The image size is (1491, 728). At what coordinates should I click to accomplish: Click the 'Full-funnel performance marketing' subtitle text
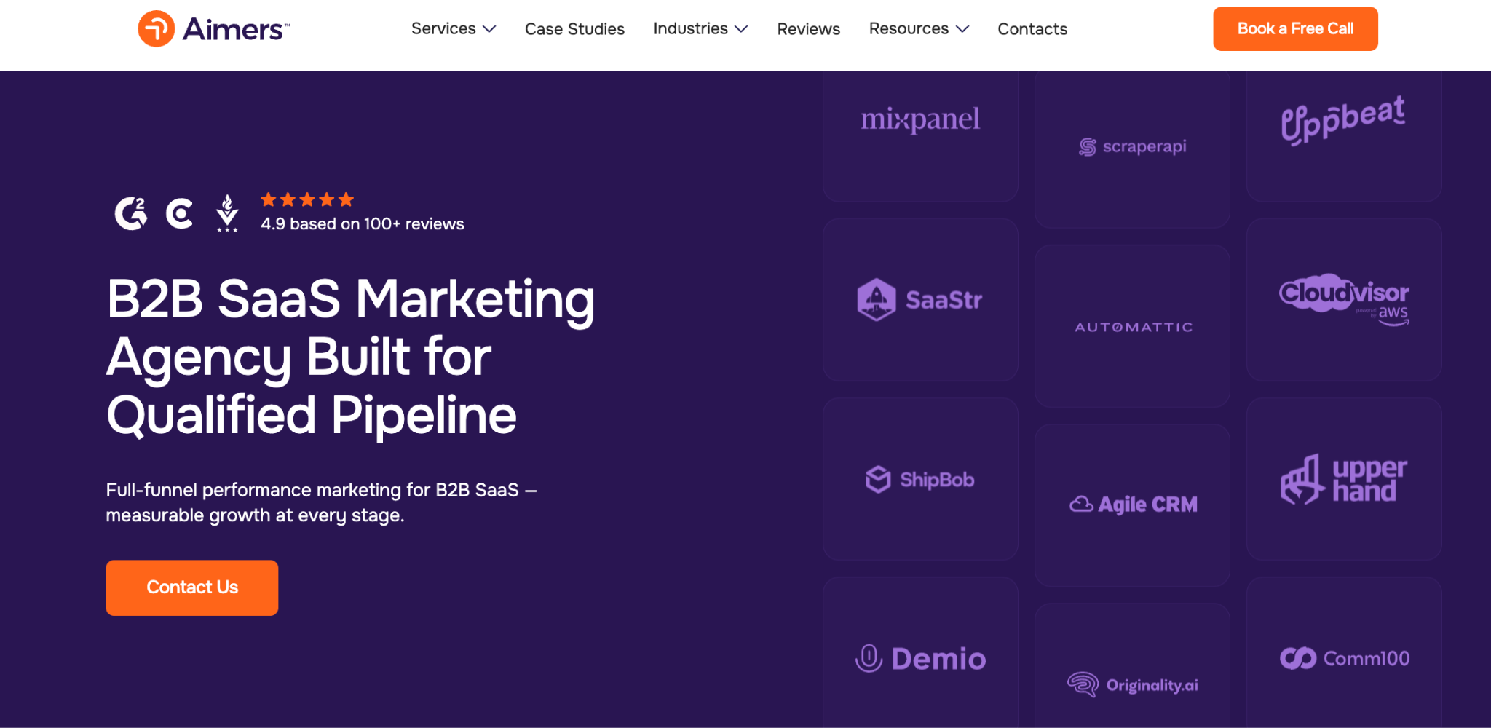[x=321, y=502]
